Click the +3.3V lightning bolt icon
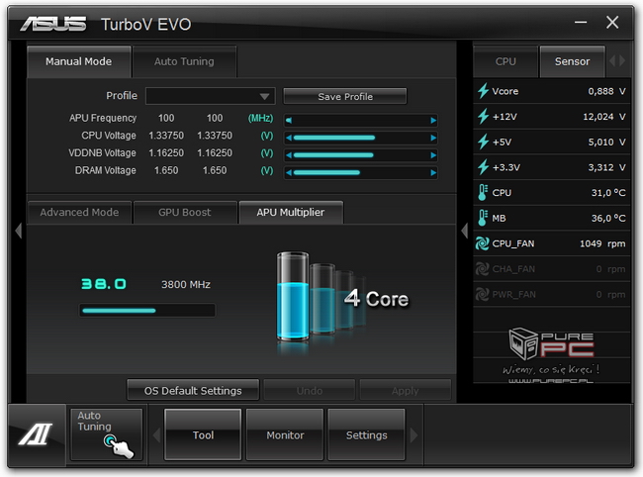 [x=483, y=167]
